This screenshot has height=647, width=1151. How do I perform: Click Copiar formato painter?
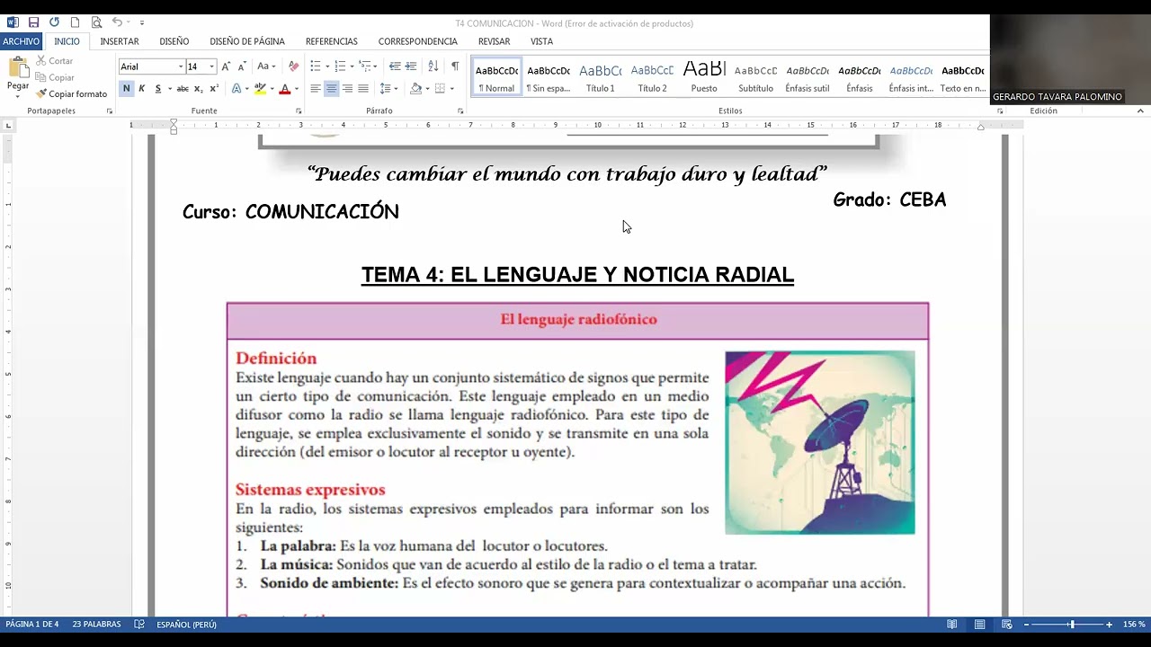coord(72,94)
